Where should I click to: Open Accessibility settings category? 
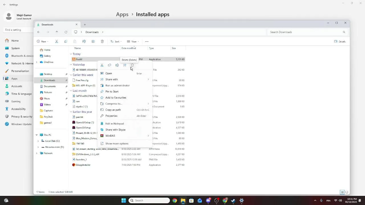click(x=18, y=109)
